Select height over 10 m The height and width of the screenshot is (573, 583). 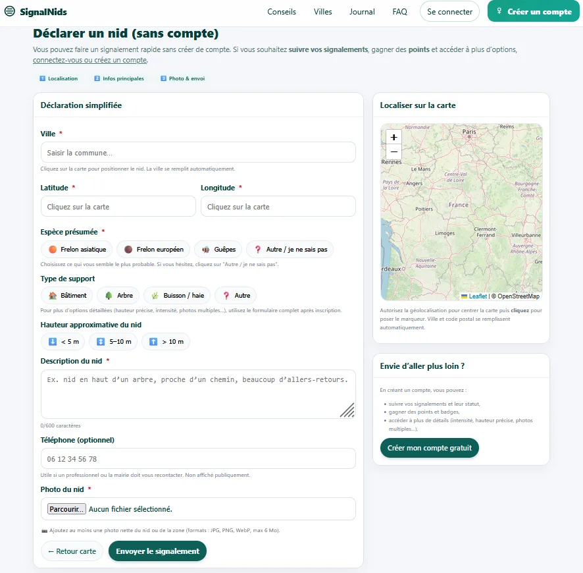(x=166, y=342)
